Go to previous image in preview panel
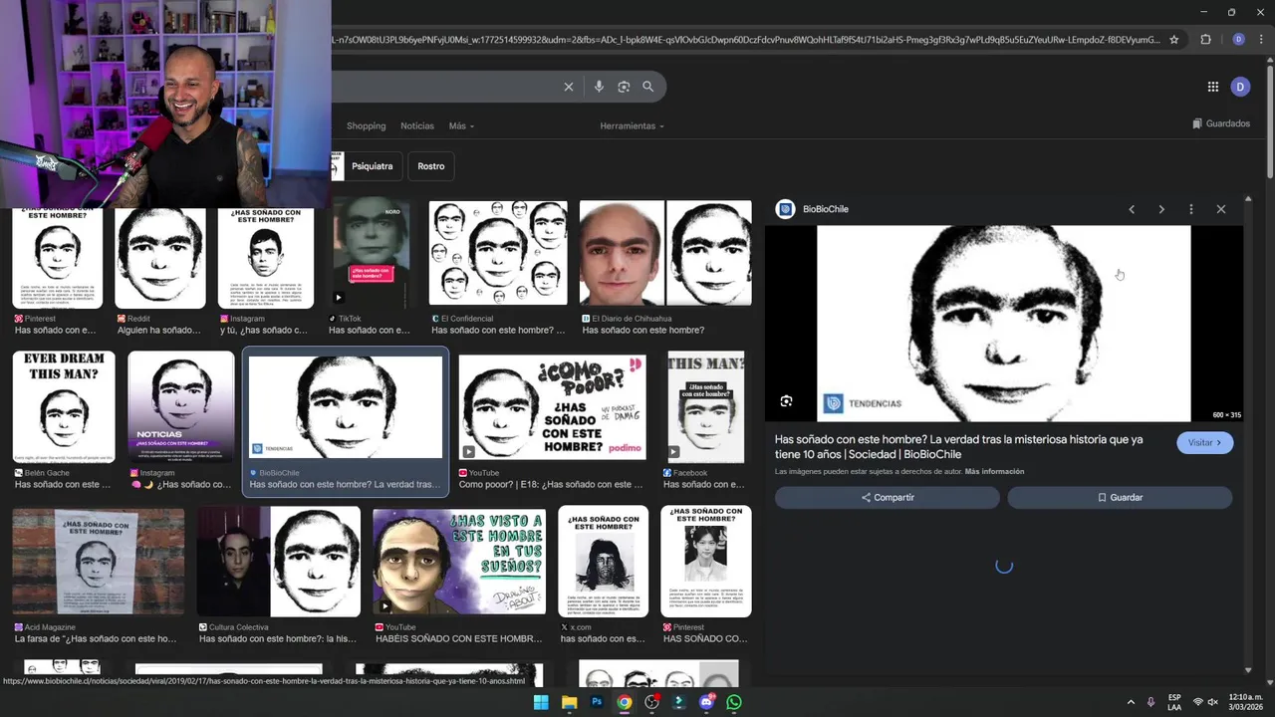The width and height of the screenshot is (1275, 717). [x=1132, y=209]
